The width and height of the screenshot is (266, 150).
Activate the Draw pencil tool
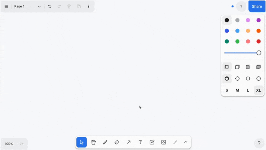pyautogui.click(x=105, y=142)
